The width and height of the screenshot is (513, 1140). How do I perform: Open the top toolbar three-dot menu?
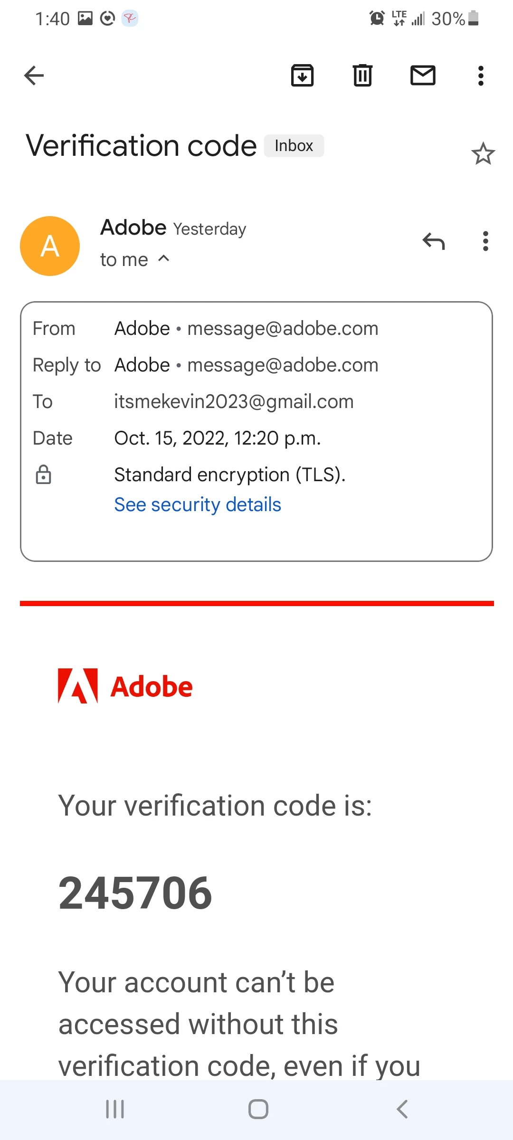[x=481, y=76]
